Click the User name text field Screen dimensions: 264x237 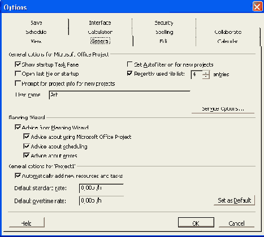click(x=119, y=95)
